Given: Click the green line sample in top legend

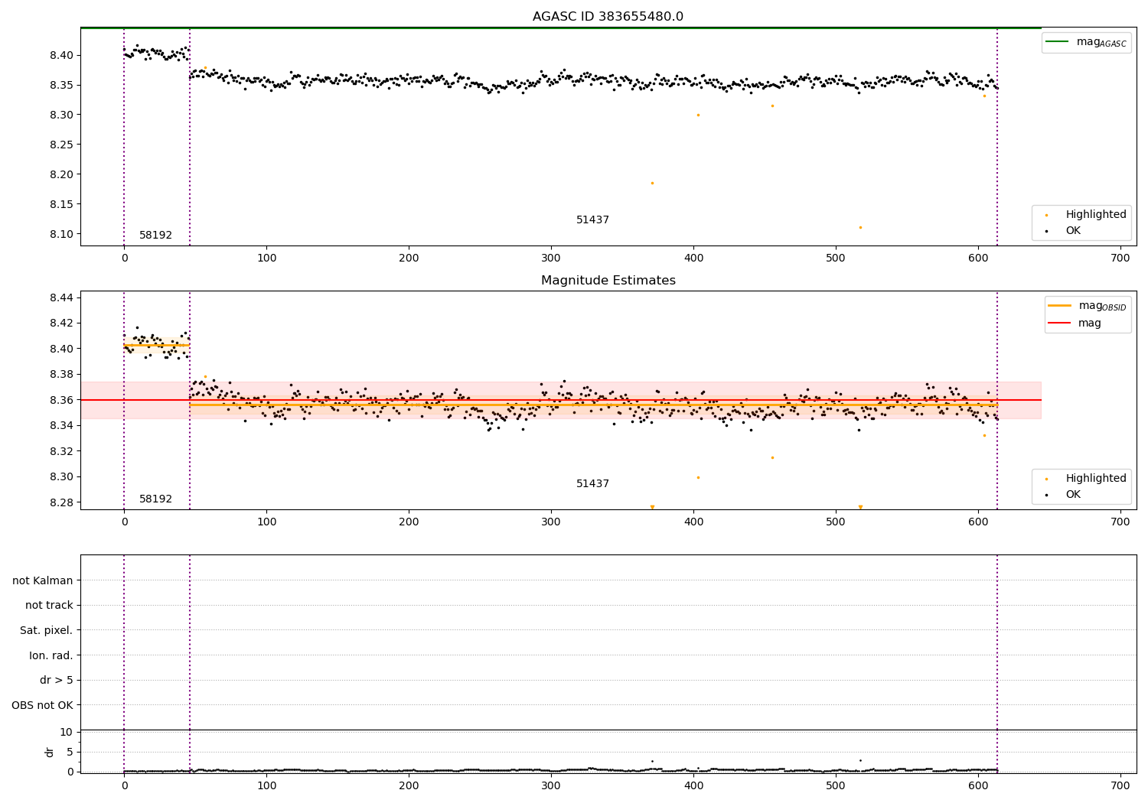Looking at the screenshot, I should click(1057, 41).
